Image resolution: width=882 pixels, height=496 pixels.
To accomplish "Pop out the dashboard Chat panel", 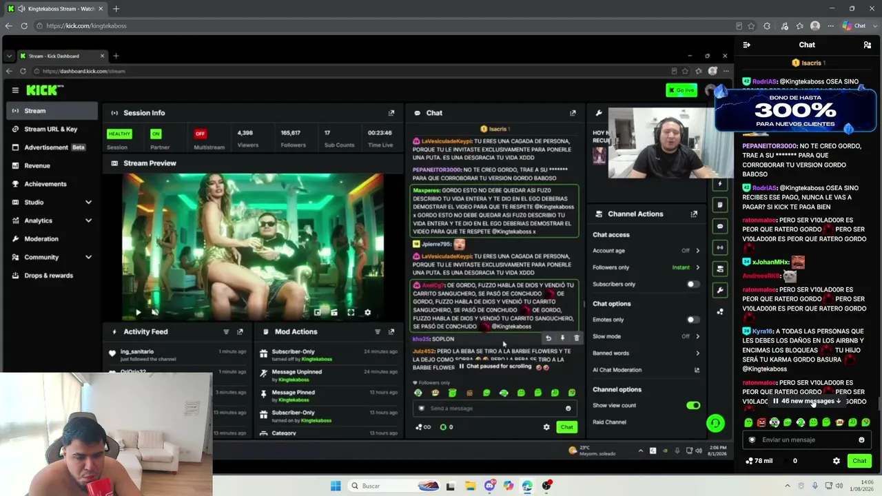I will [573, 113].
